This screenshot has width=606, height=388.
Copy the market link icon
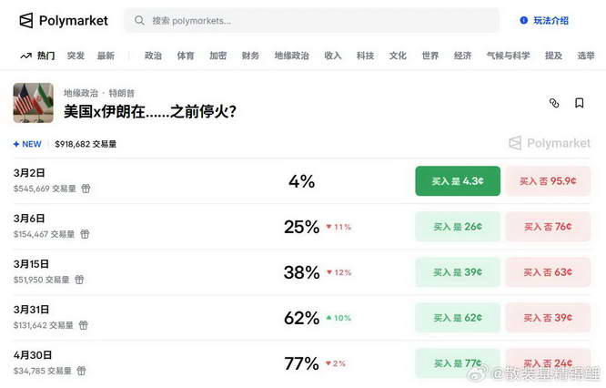pyautogui.click(x=554, y=103)
